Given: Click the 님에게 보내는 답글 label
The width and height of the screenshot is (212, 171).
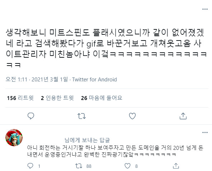Looking at the screenshot, I should [x=87, y=140].
